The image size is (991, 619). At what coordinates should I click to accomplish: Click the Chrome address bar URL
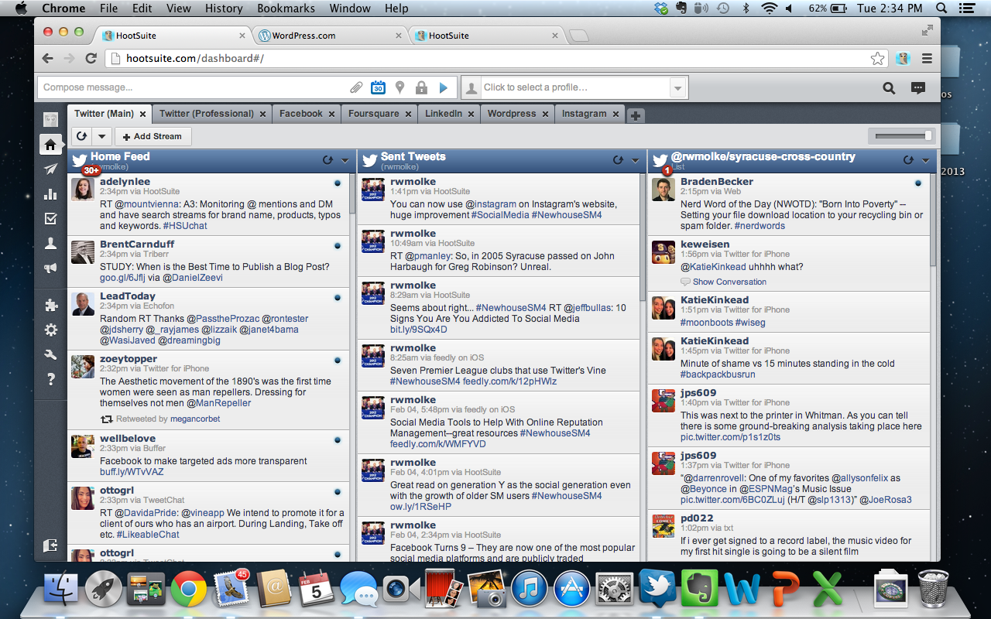tap(194, 59)
